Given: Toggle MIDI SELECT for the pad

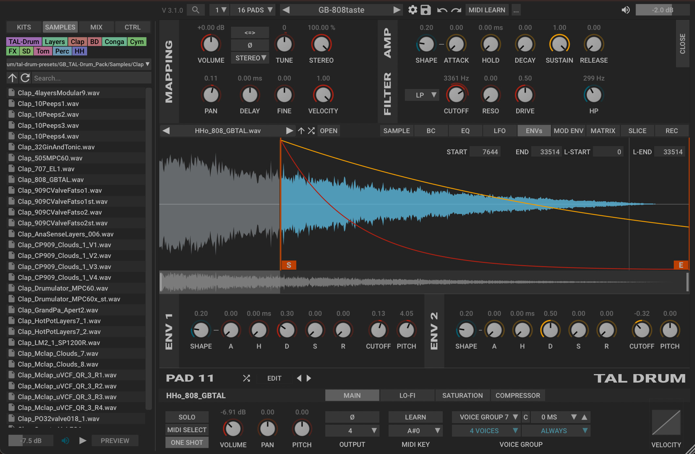Looking at the screenshot, I should click(x=187, y=430).
